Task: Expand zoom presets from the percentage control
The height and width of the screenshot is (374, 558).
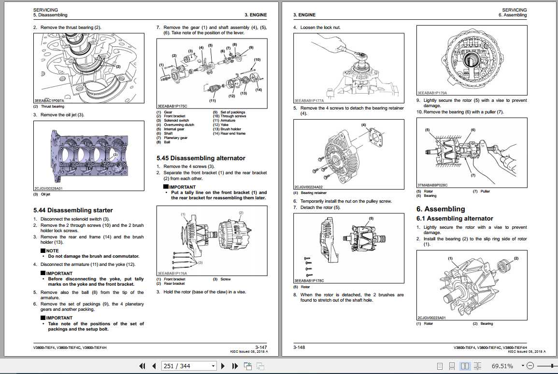Action: tap(522, 366)
